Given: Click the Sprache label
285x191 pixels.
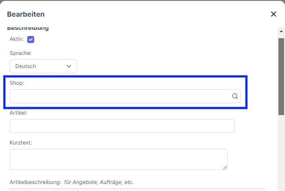Looking at the screenshot, I should coord(21,53).
